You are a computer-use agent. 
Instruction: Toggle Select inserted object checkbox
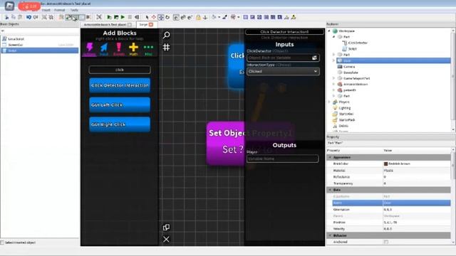coord(2,242)
